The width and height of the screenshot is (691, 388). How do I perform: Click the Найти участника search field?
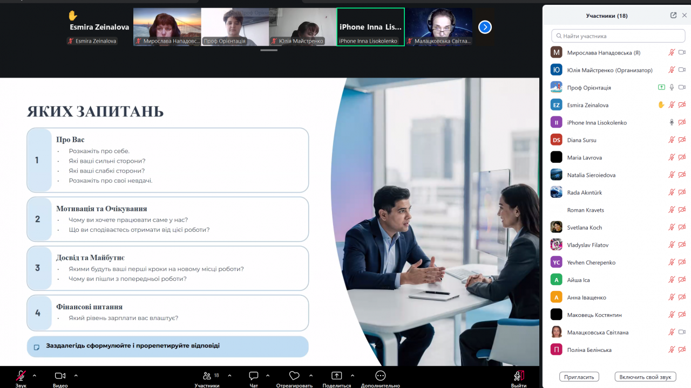(618, 36)
